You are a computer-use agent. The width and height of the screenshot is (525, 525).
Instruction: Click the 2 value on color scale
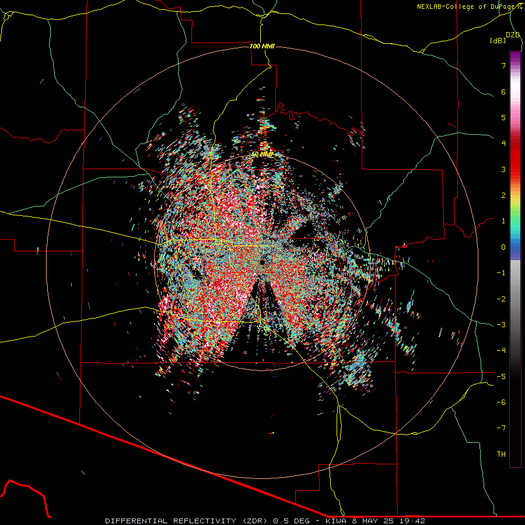[x=503, y=195]
